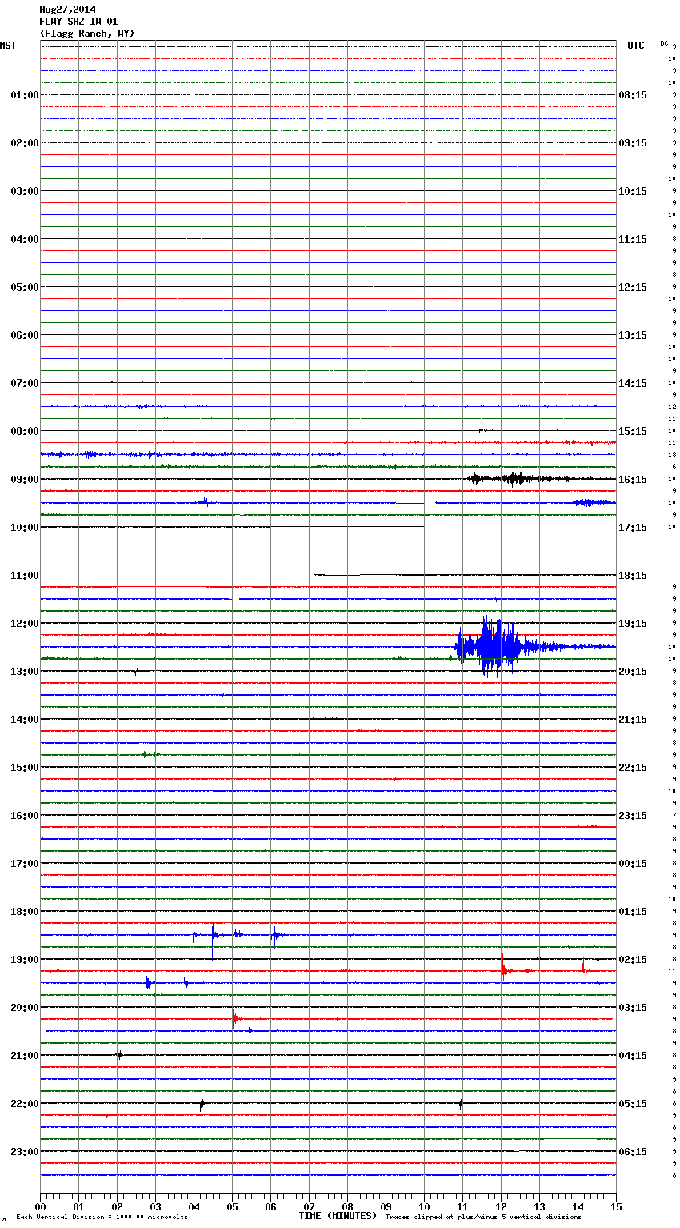Select the bottom axis minute tick "12"

501,1206
